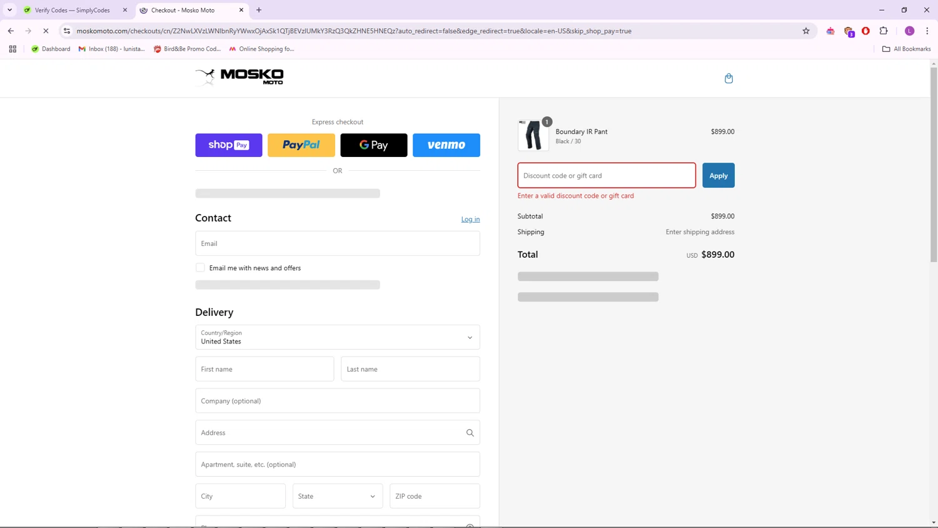This screenshot has height=528, width=938.
Task: View site information icon in address bar
Action: point(67,31)
